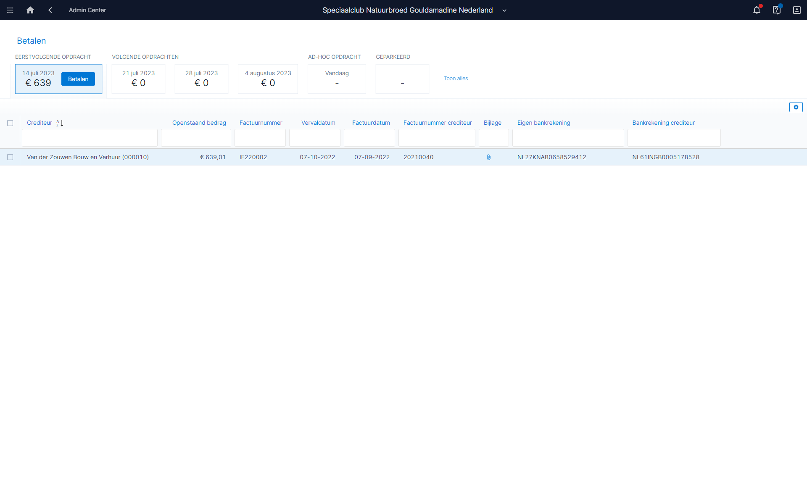807x504 pixels.
Task: Click Van der Zouwen Bouw en Verhuur (000010)
Action: 88,157
